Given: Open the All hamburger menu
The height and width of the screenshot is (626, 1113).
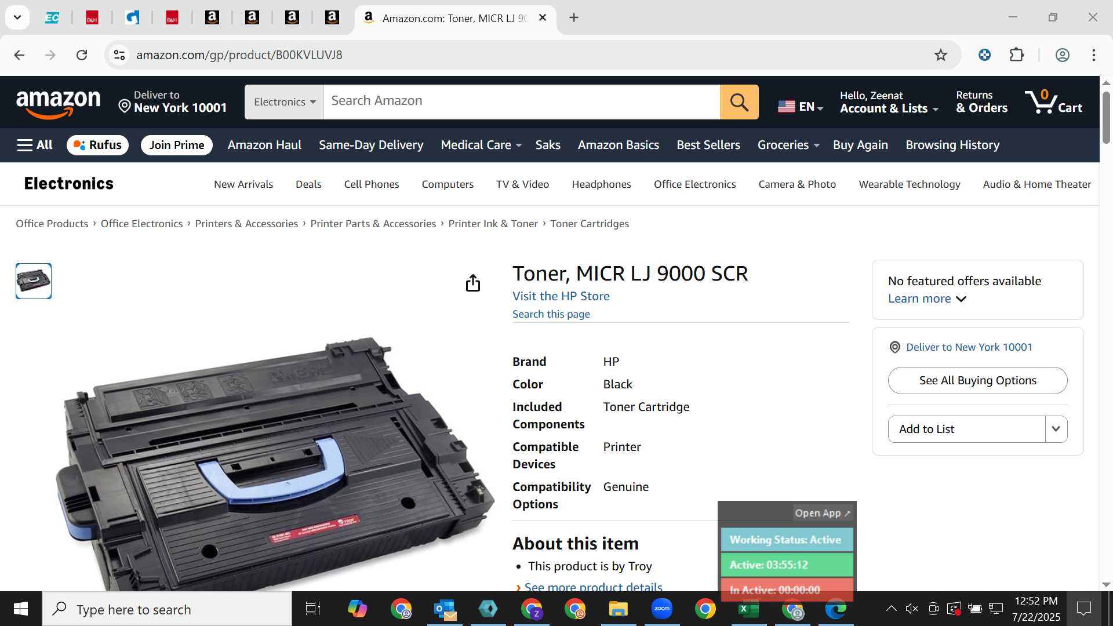Looking at the screenshot, I should pos(35,145).
